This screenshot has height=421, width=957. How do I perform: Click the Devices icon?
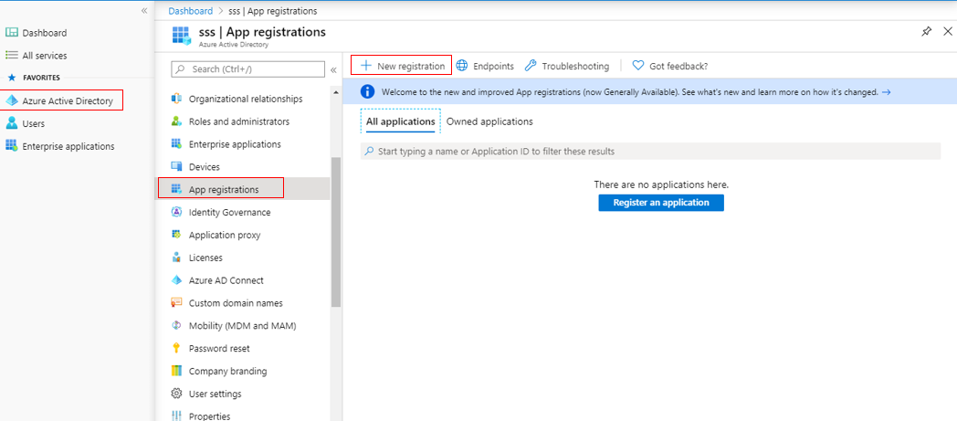click(177, 166)
